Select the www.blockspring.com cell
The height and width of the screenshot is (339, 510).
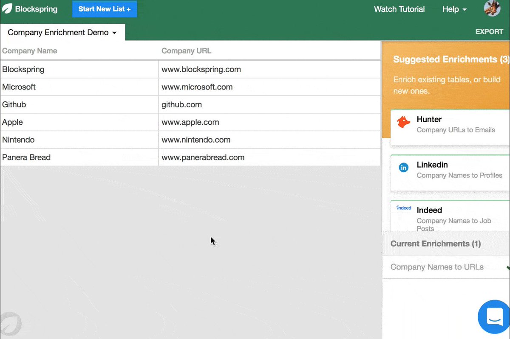point(269,70)
